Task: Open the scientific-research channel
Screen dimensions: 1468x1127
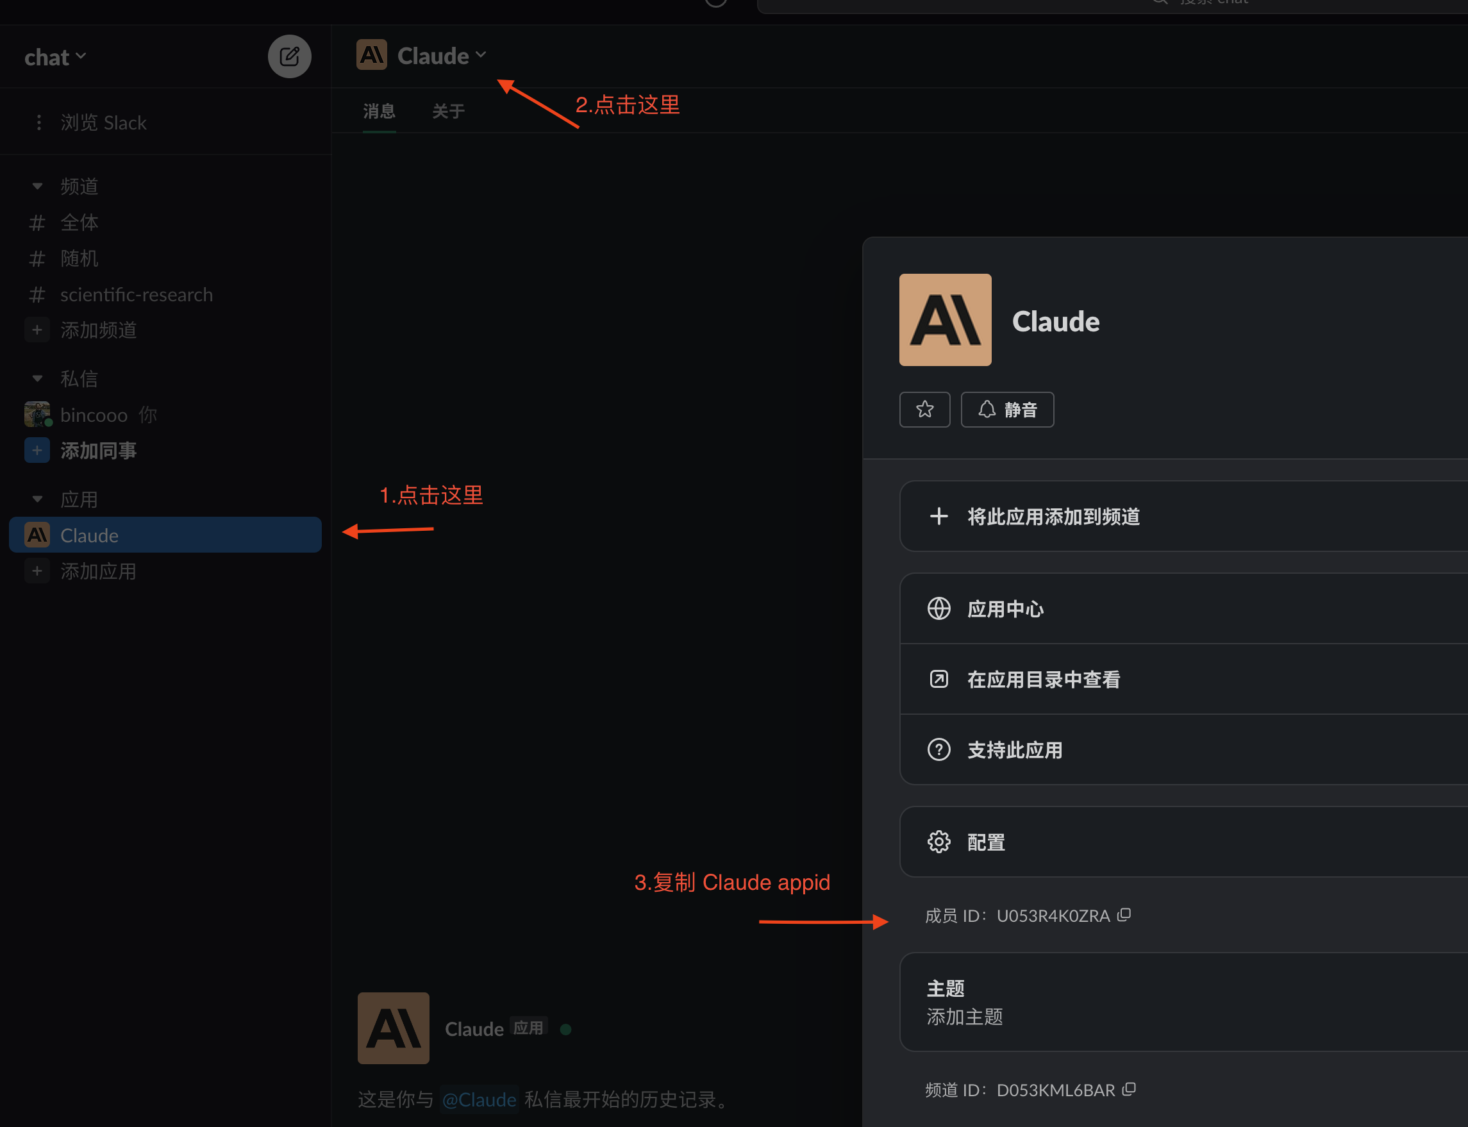Action: coord(136,294)
